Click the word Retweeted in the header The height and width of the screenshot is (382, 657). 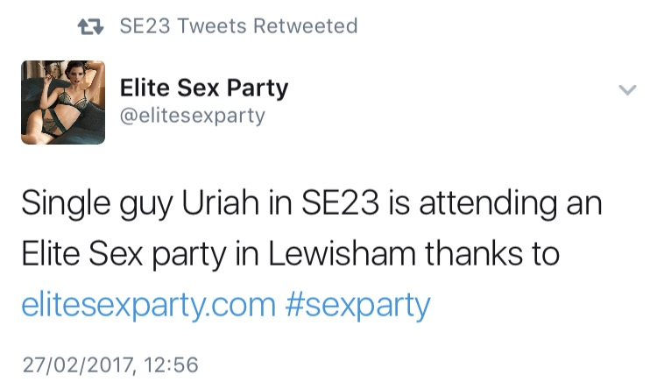(305, 26)
